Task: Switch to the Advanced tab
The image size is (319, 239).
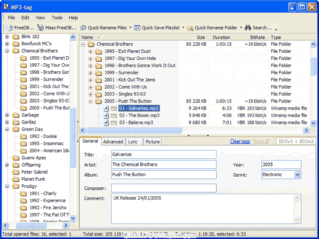Action: (113, 141)
